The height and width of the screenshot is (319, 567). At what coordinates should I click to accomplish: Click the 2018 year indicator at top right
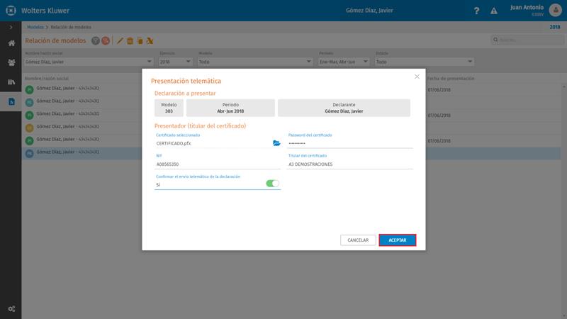555,27
